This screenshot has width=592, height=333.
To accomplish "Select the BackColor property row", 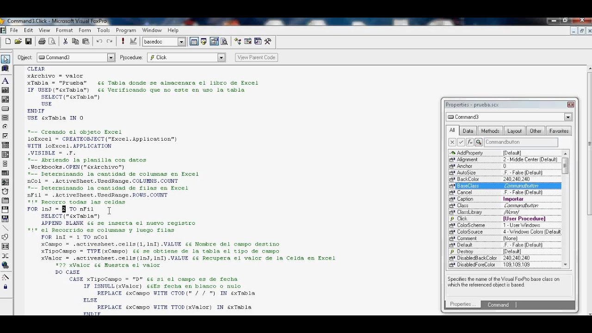I will click(x=505, y=179).
